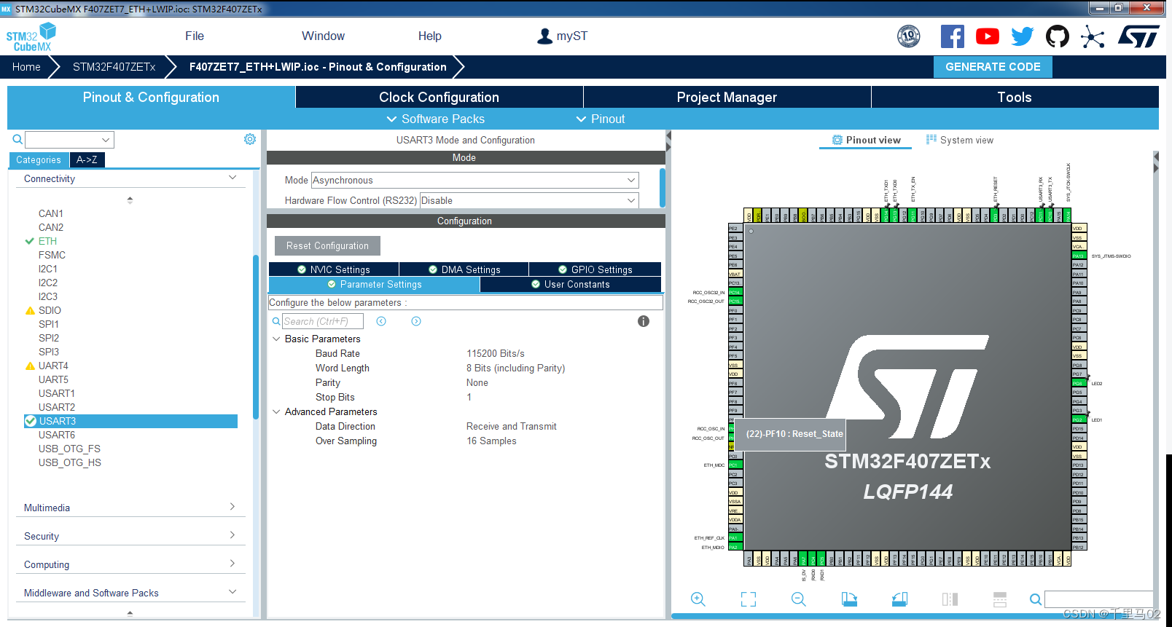Open the Window menu

click(x=323, y=36)
